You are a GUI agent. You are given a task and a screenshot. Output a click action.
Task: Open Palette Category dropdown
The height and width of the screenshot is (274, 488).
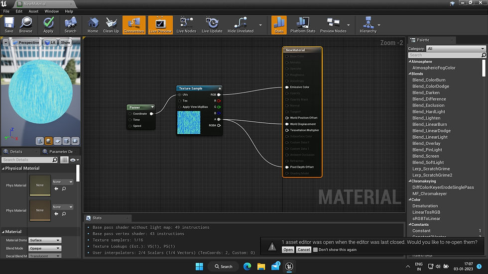[x=456, y=48]
